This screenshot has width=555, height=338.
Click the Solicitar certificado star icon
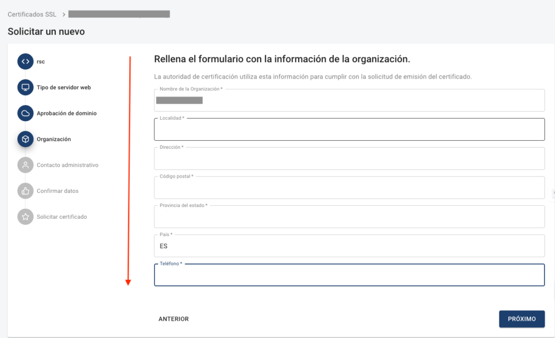[25, 217]
